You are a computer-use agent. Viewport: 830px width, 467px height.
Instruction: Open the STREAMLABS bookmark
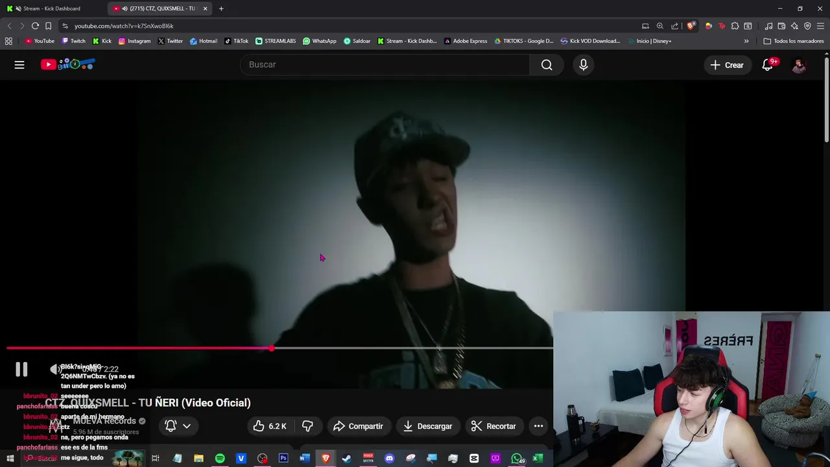276,41
